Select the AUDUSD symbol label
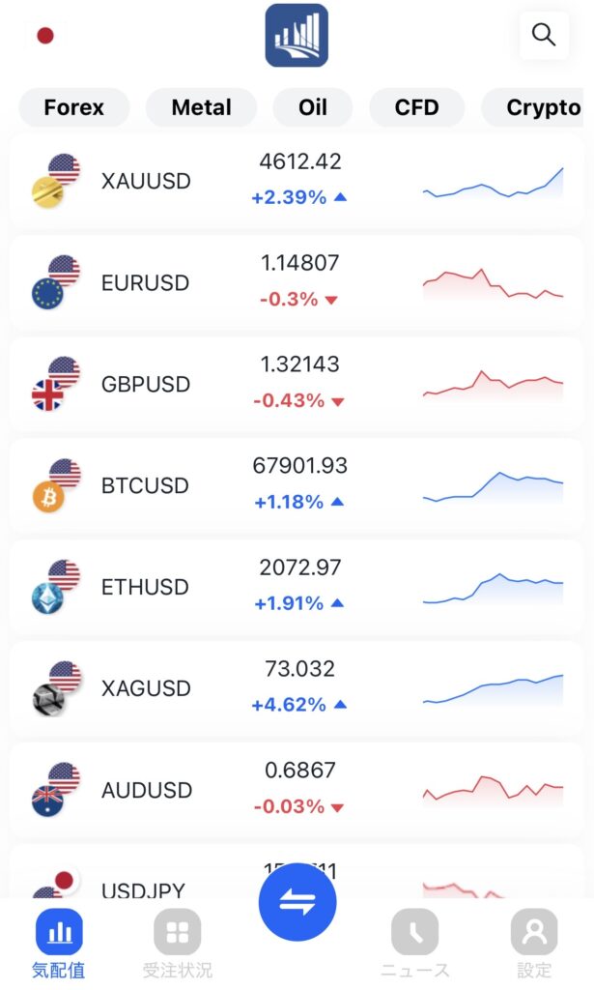 pos(147,790)
